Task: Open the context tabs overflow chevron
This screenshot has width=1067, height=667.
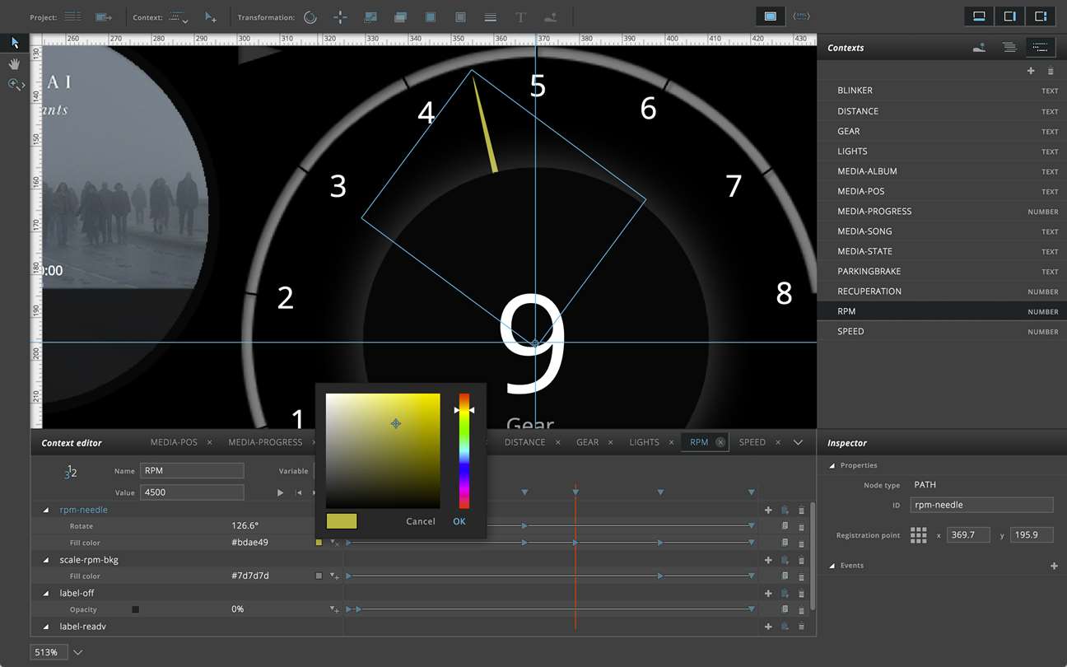Action: 798,442
